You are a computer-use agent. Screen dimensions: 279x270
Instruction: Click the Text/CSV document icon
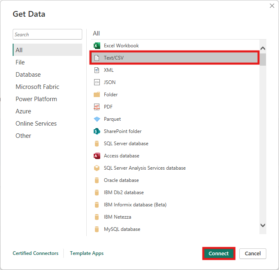point(97,58)
